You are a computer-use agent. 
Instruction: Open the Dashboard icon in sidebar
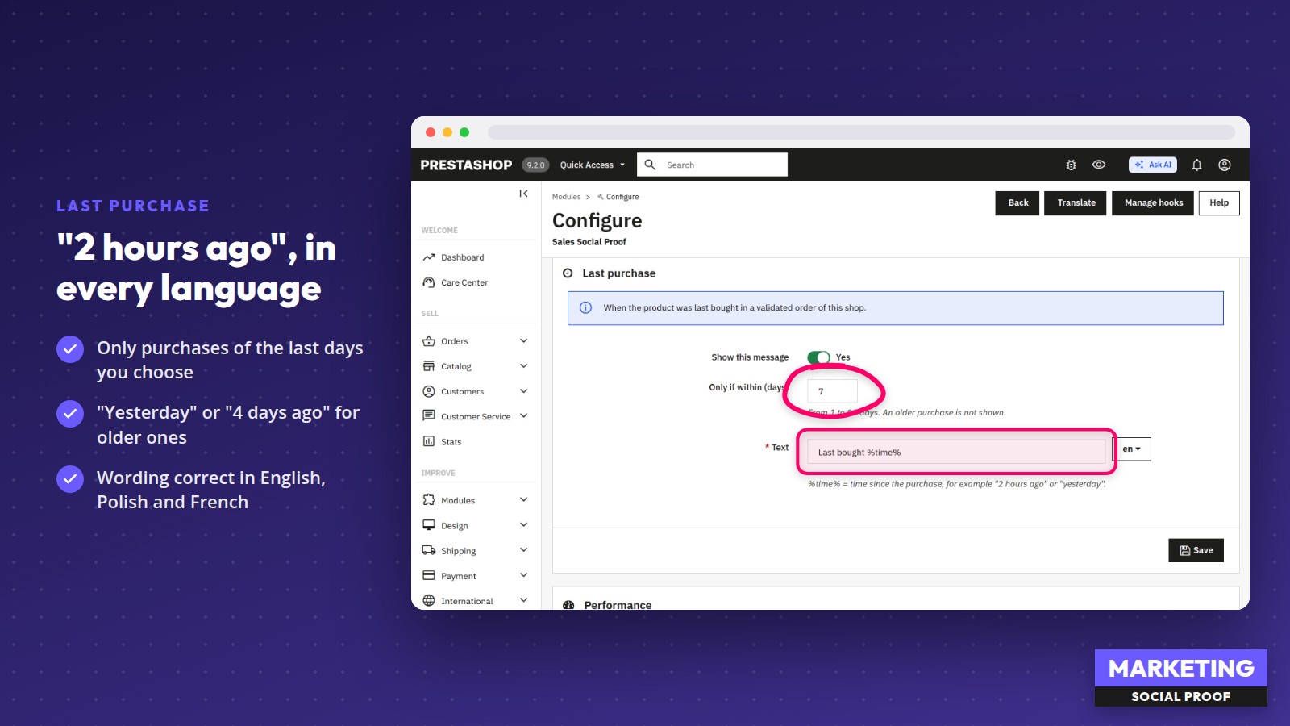pos(429,257)
